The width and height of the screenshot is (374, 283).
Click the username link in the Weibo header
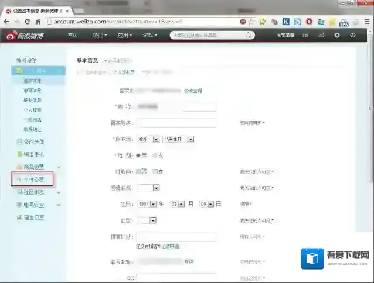tap(285, 35)
